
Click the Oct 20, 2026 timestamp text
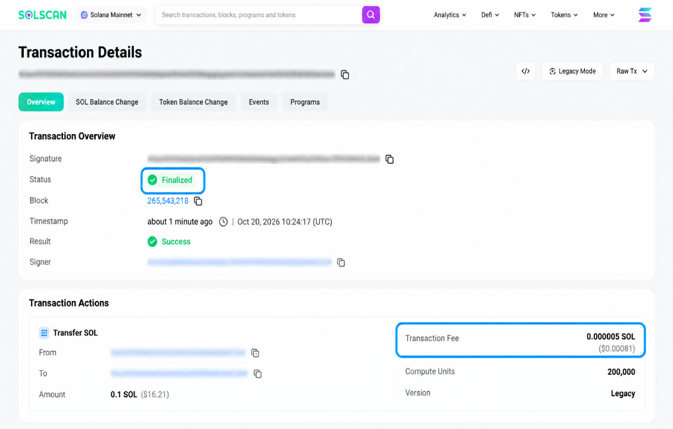285,222
